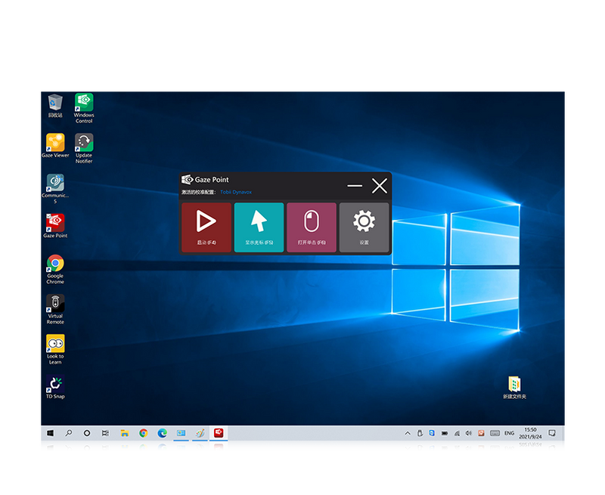Screen dimensions: 605x495
Task: Open the network tray icon
Action: point(457,433)
